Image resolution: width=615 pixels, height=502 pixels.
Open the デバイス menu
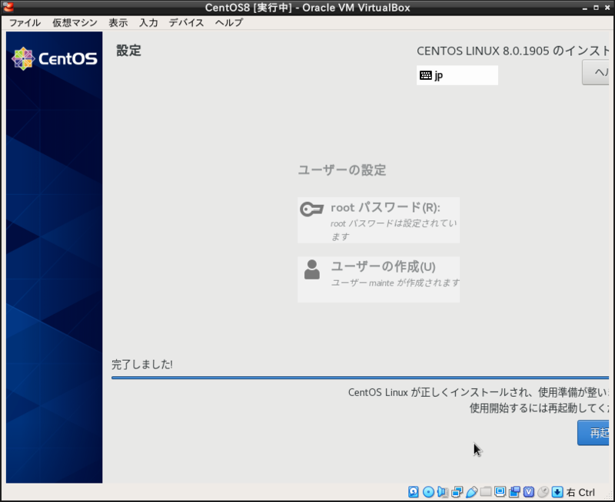[186, 23]
